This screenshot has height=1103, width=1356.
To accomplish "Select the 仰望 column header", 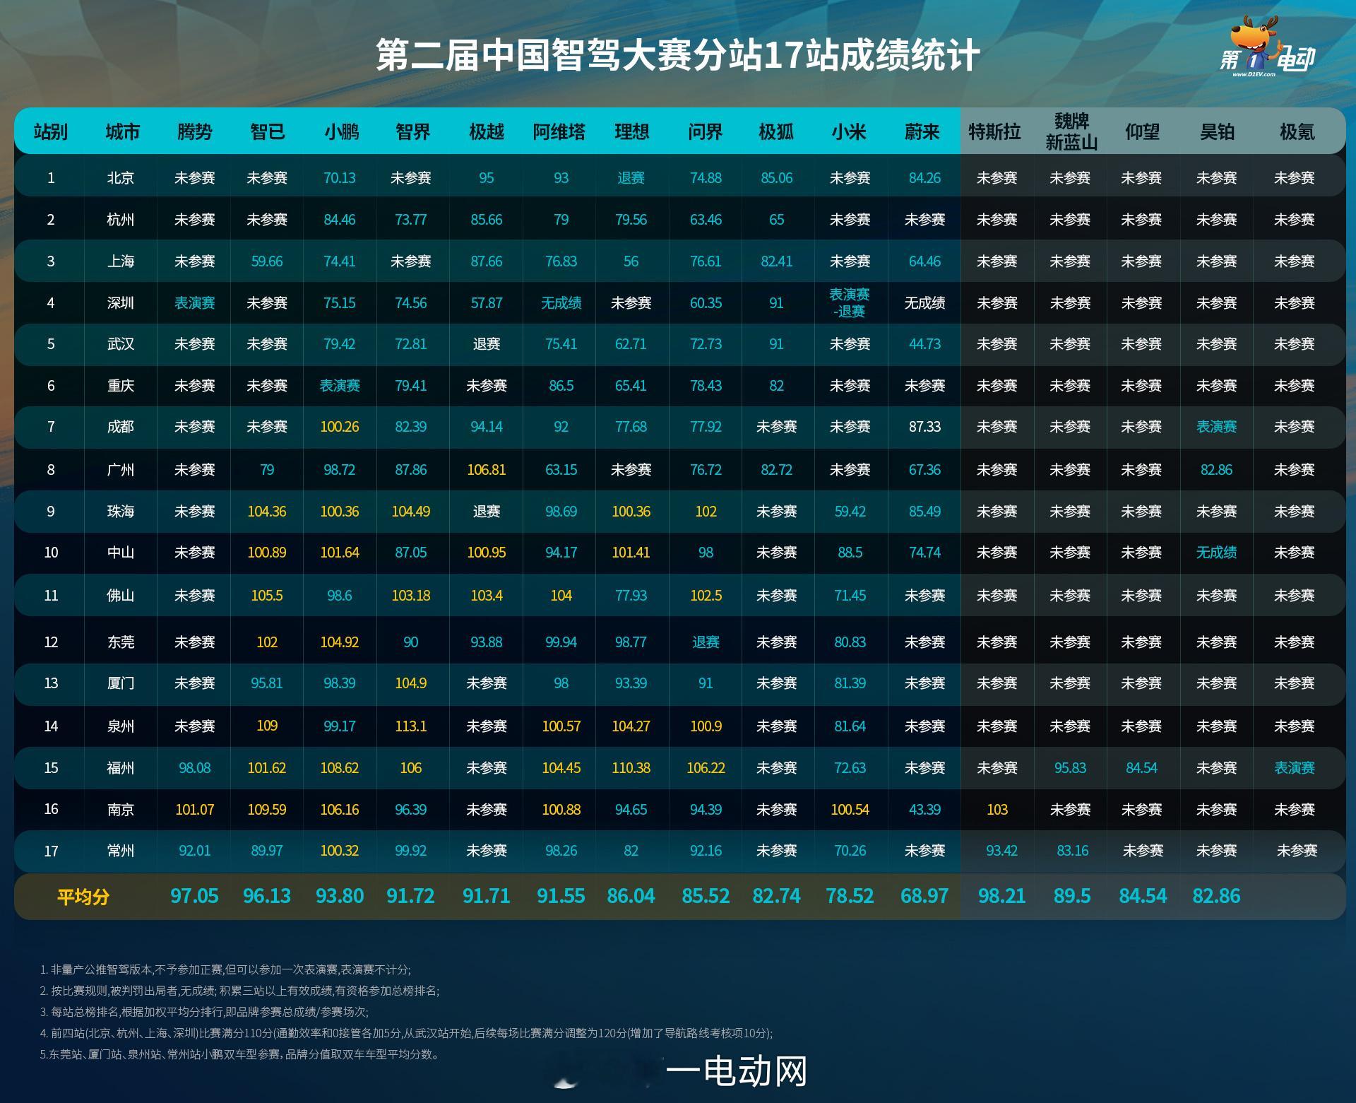I will 1143,131.
